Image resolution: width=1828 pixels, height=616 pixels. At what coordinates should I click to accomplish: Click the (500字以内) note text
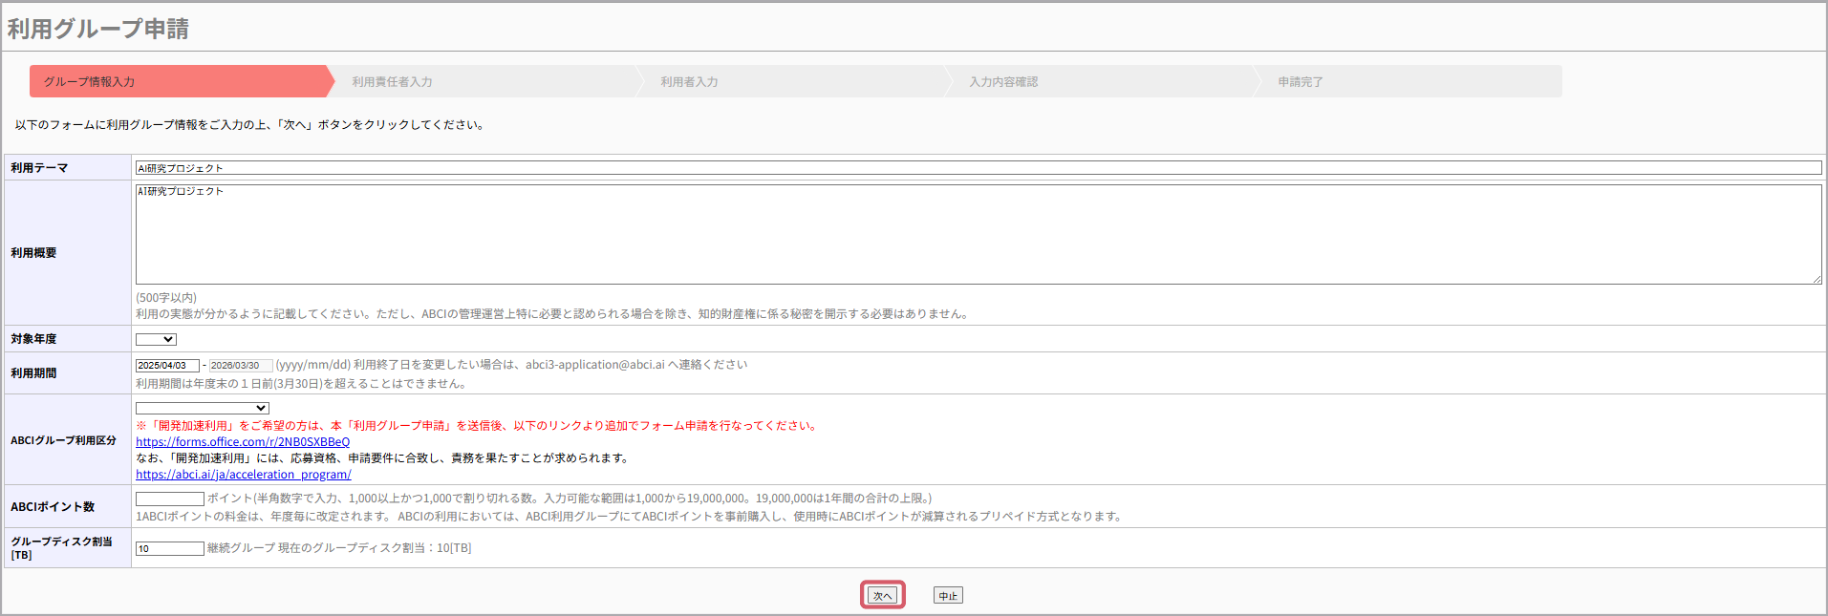(166, 298)
